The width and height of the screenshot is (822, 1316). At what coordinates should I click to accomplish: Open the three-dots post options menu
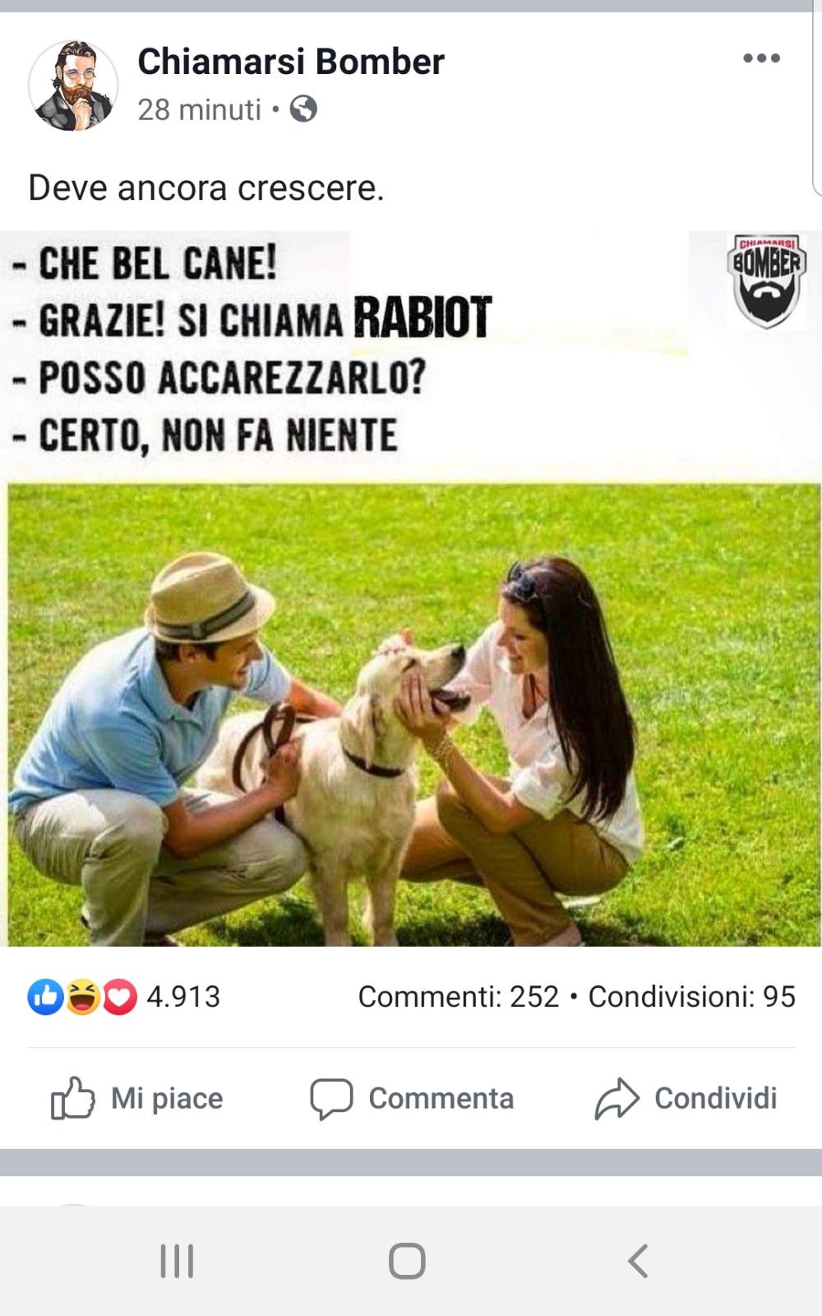(761, 58)
